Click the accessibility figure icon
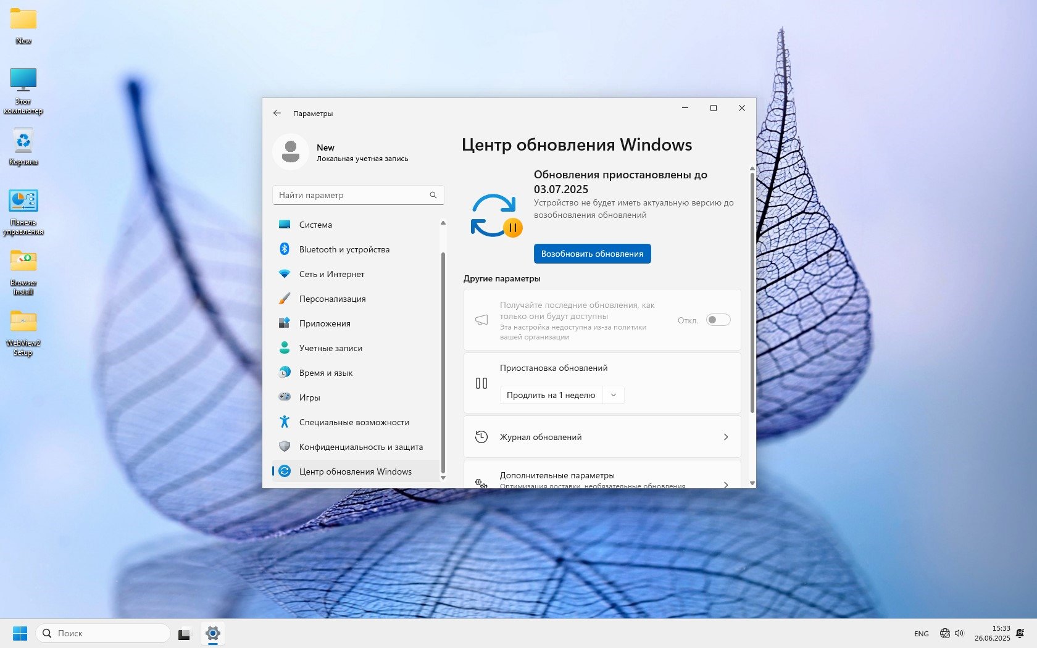 pyautogui.click(x=285, y=422)
